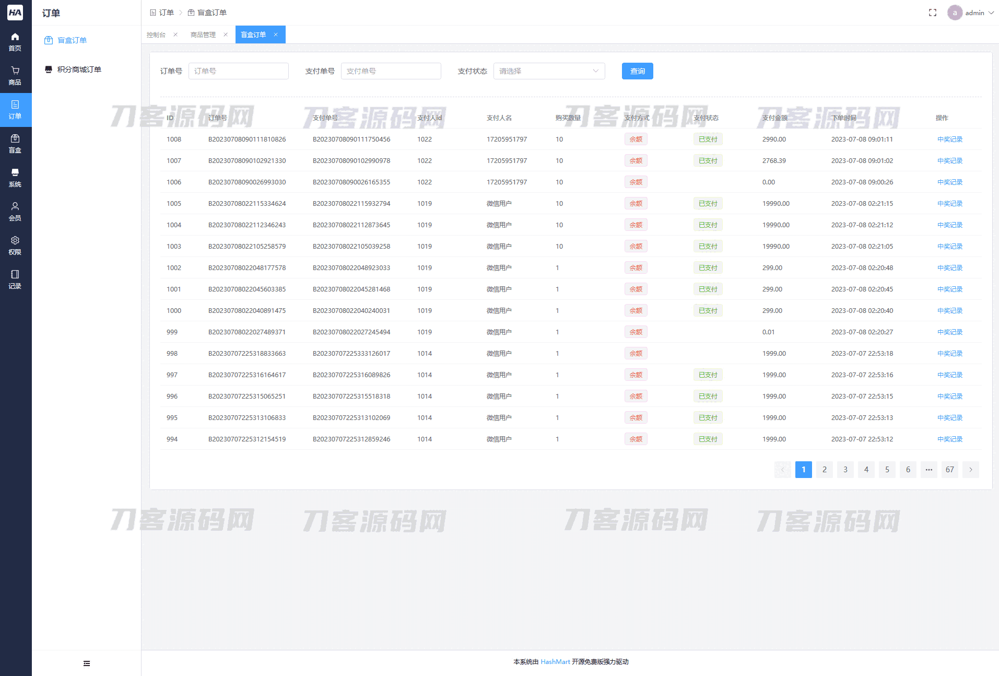
Task: Open the 盲盒 blind box sidebar icon
Action: pyautogui.click(x=15, y=144)
